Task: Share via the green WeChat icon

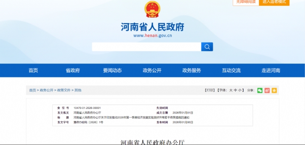Action: 260,91
